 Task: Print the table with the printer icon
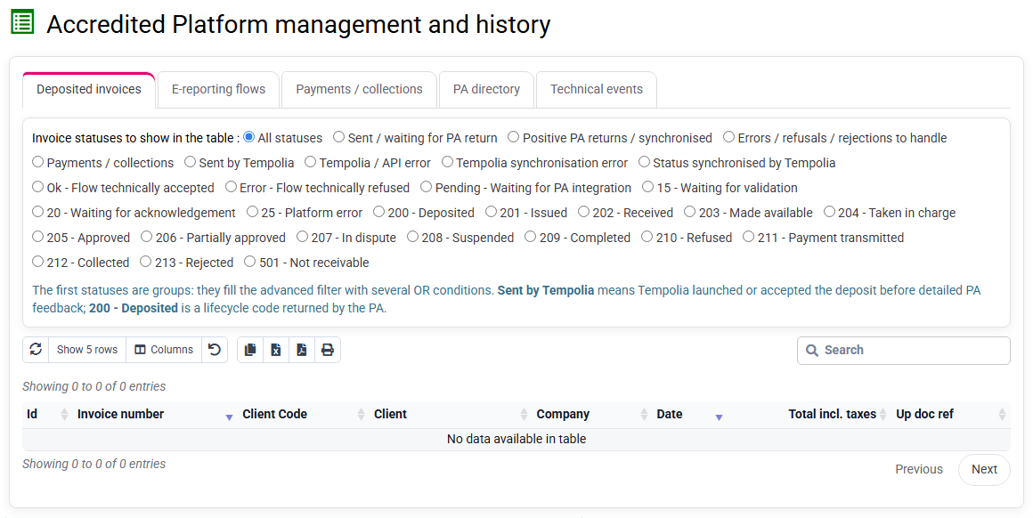(328, 350)
